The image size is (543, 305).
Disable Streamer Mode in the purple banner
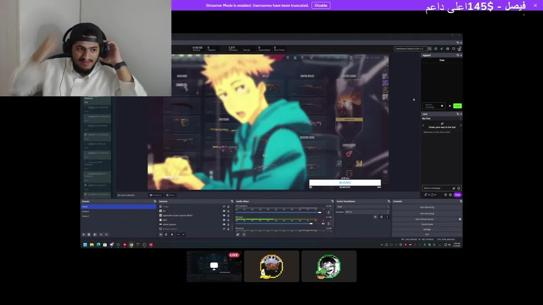point(321,5)
